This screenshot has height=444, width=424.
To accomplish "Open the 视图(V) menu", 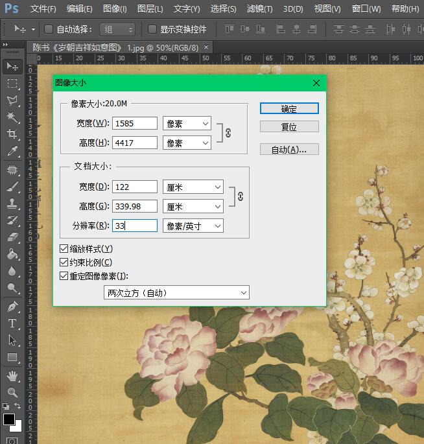I will [x=327, y=9].
